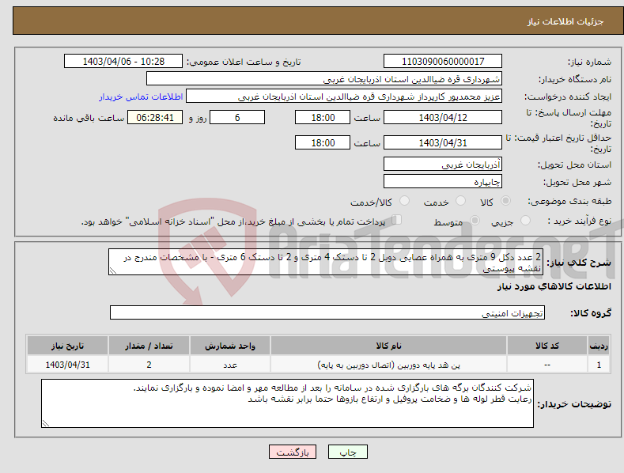Viewport: 624px width, 473px height.
Task: Click the table cell date 1403/04/31
Action: pos(67,365)
